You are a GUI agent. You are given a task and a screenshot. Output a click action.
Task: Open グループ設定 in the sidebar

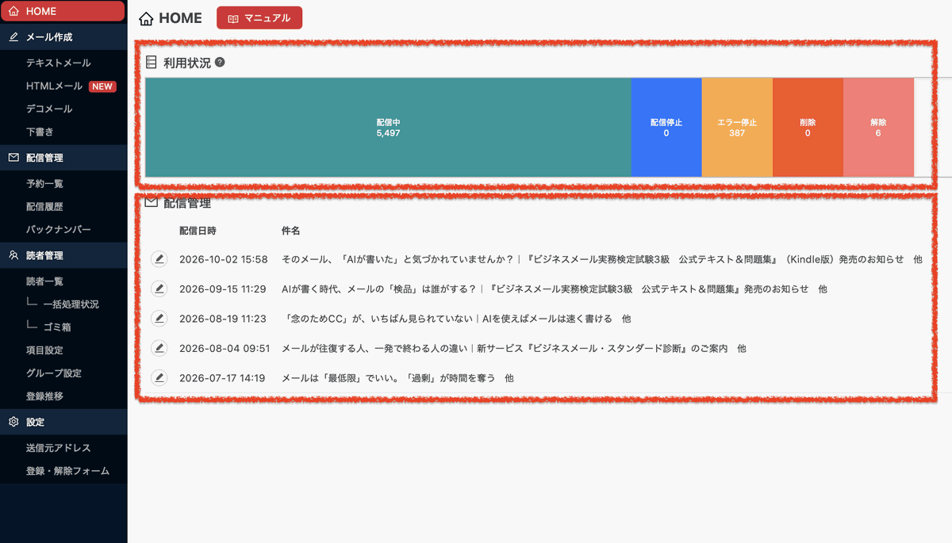tap(53, 373)
